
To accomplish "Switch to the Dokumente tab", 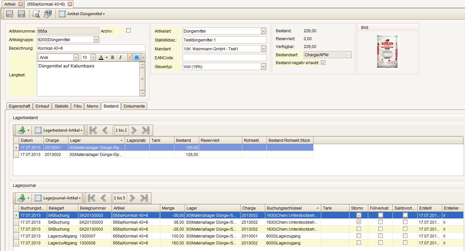I will pyautogui.click(x=134, y=106).
